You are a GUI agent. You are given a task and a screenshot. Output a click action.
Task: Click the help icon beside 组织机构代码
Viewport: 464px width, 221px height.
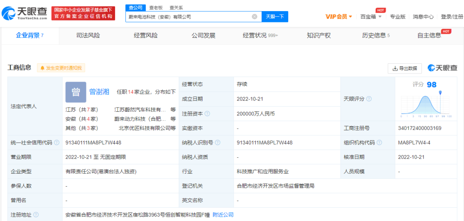[380, 143]
